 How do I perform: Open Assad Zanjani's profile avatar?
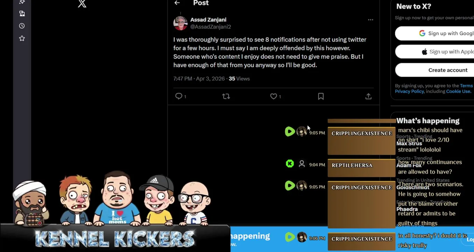pos(181,23)
